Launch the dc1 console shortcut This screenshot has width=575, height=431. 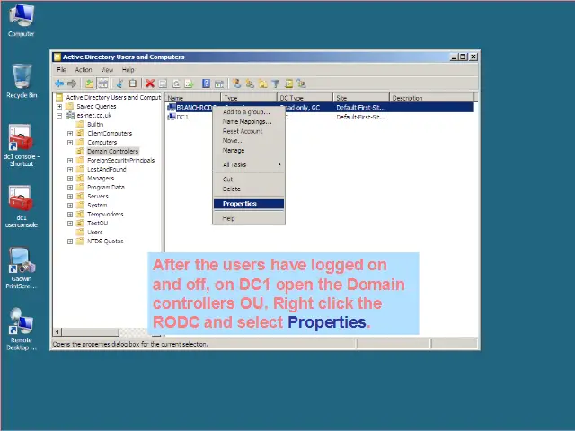(x=22, y=142)
